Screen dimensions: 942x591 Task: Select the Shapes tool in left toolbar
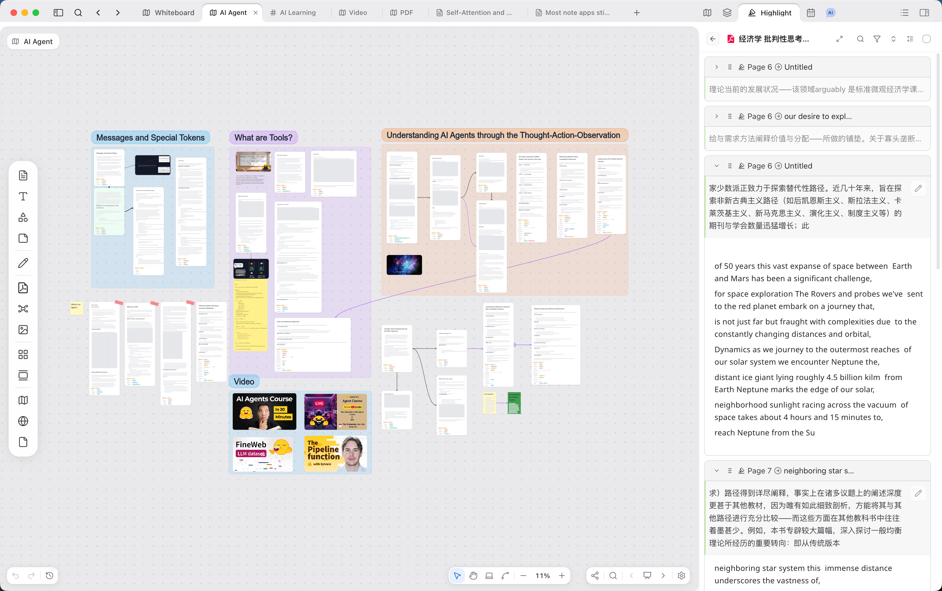tap(23, 217)
